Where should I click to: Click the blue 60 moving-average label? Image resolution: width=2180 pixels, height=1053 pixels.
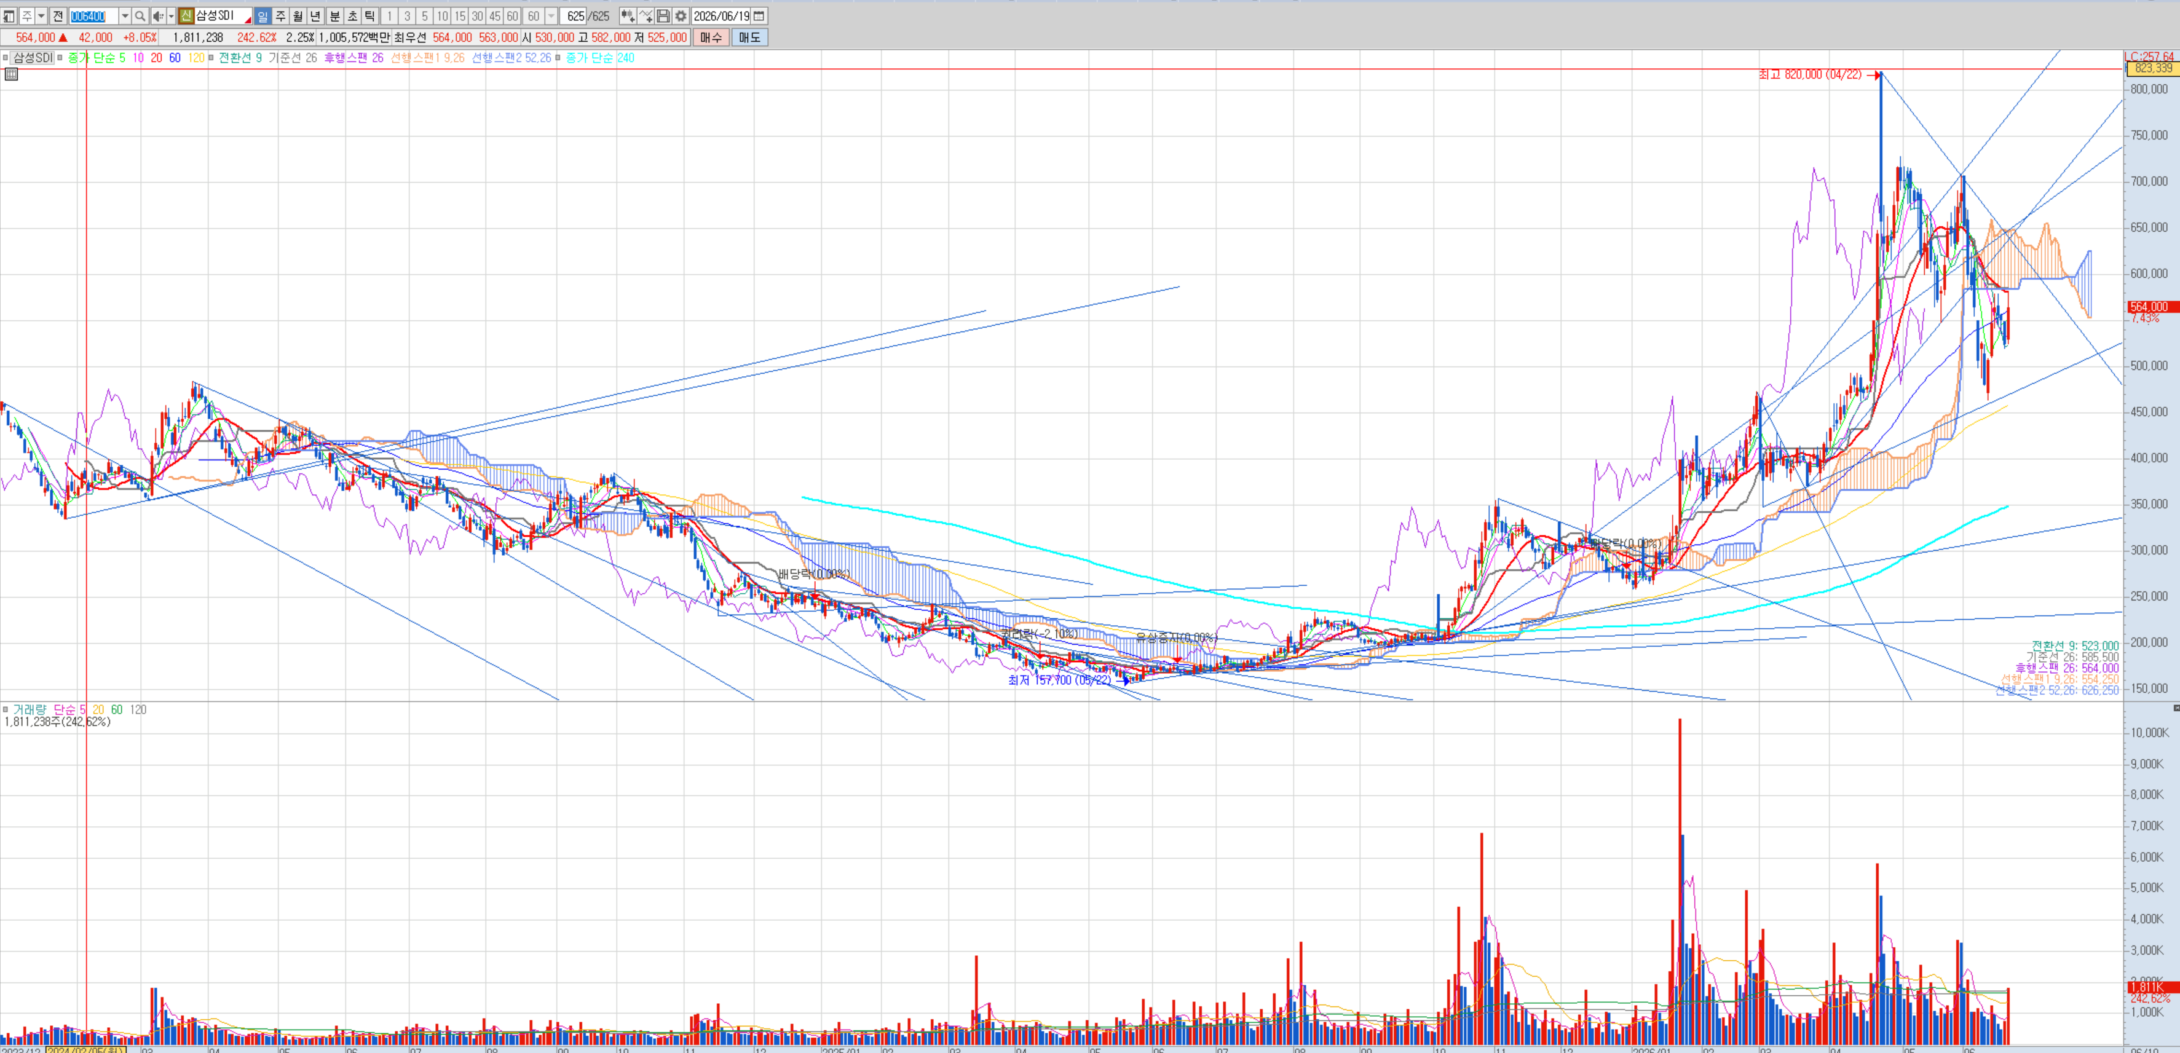pos(175,58)
